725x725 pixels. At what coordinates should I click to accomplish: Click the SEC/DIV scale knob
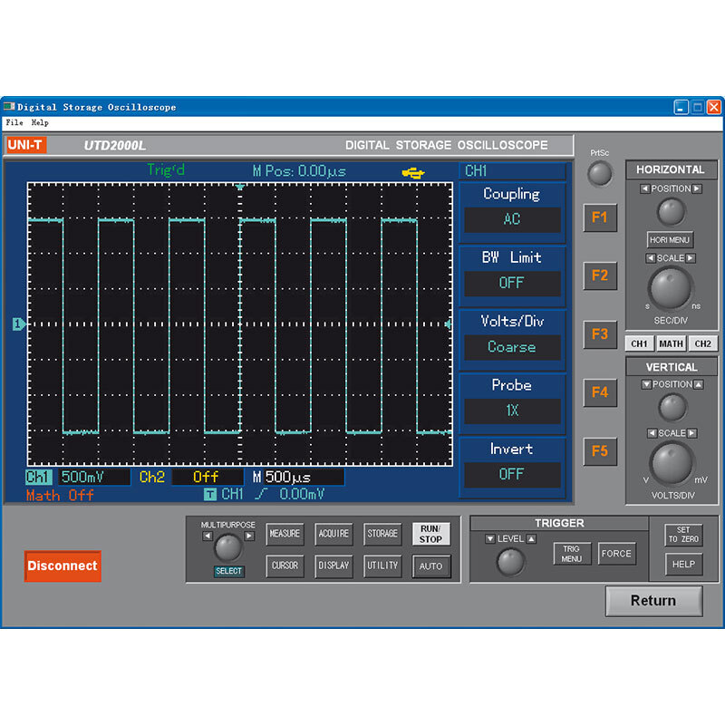coord(671,288)
